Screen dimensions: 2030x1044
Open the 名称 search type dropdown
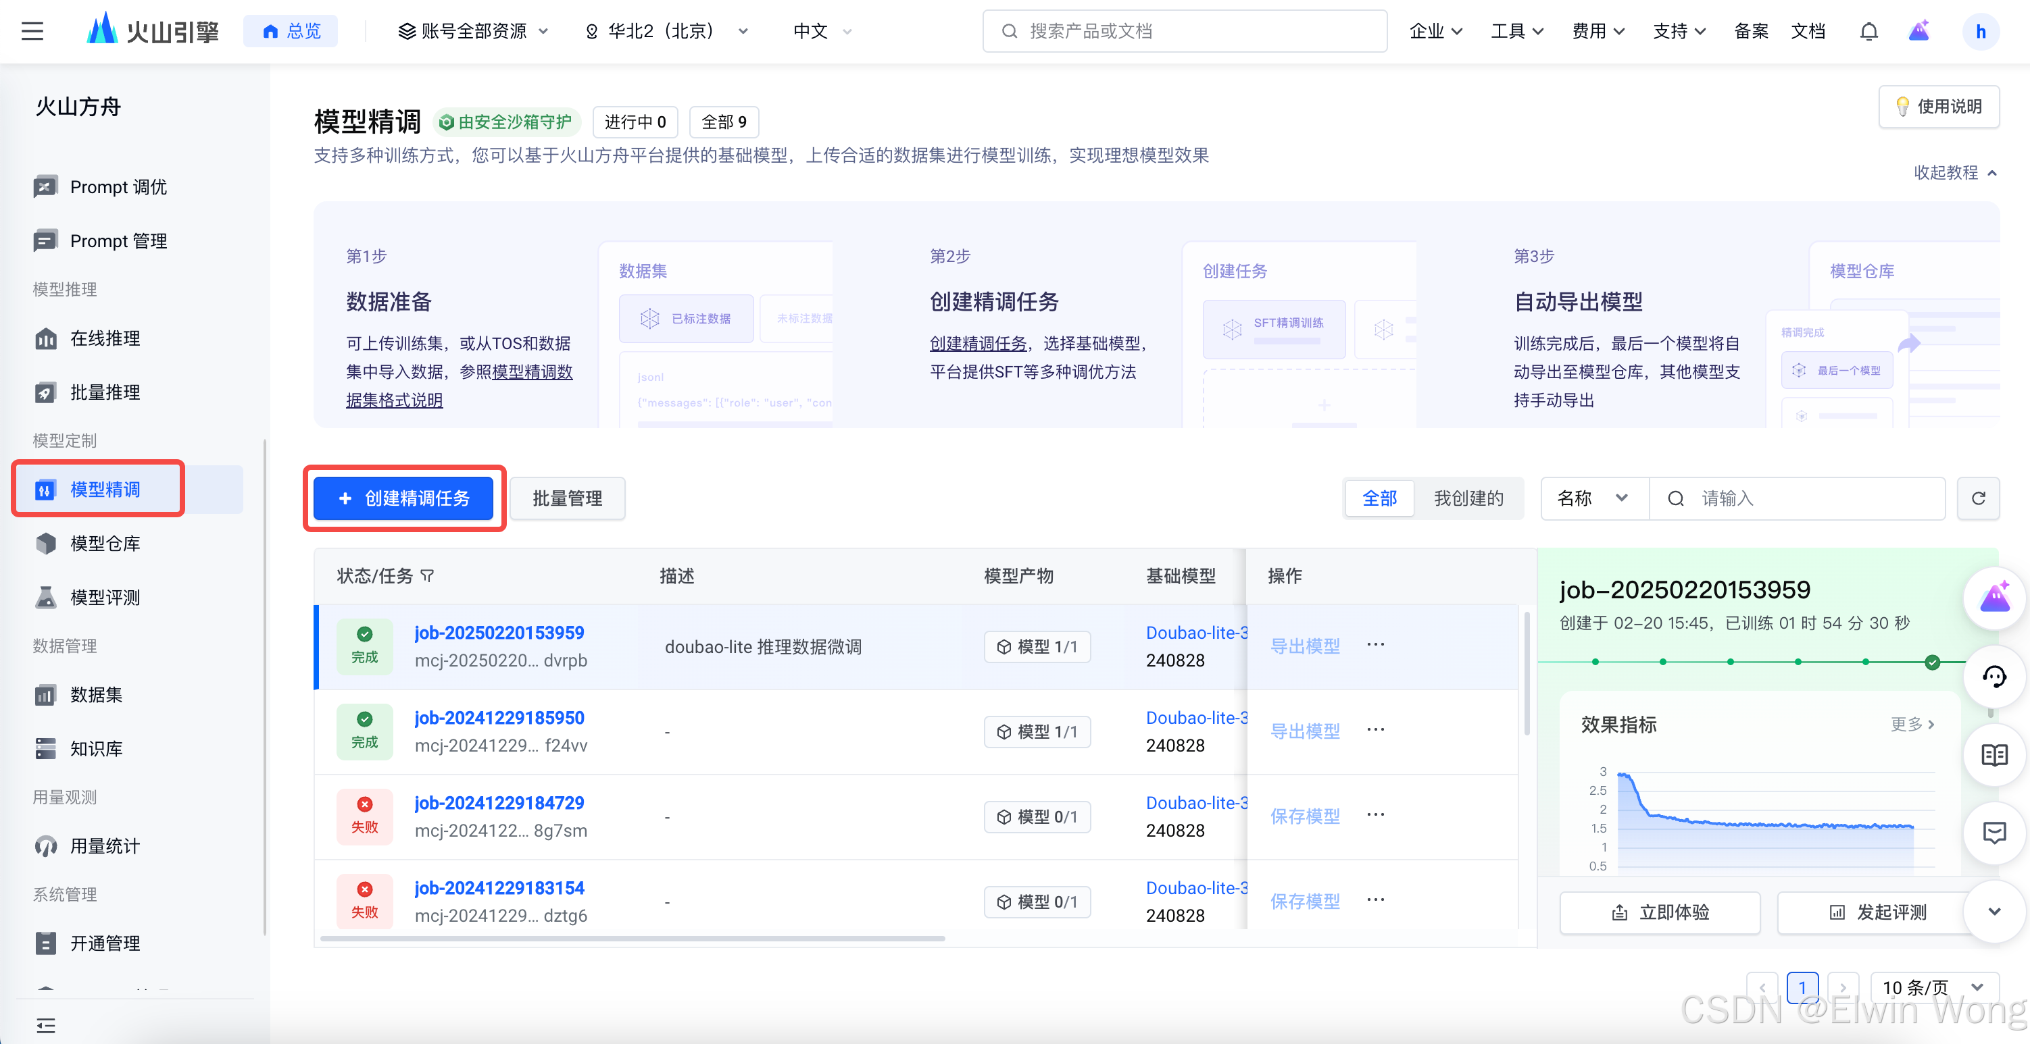(1593, 498)
